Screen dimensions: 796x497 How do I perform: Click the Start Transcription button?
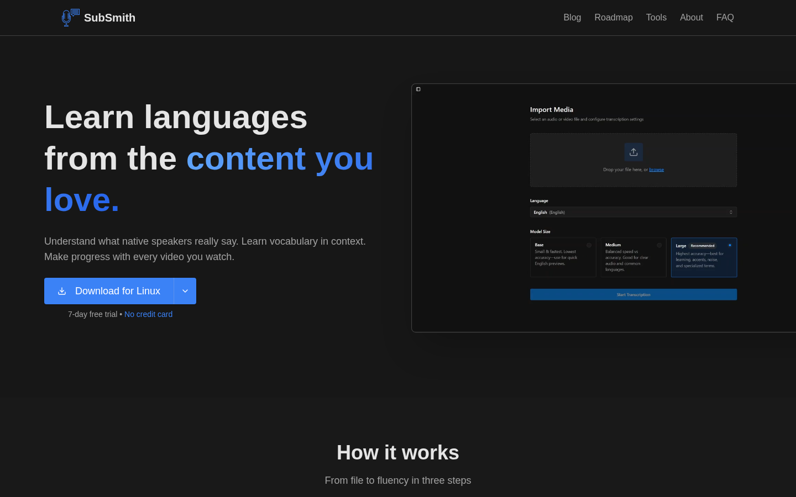coord(633,295)
